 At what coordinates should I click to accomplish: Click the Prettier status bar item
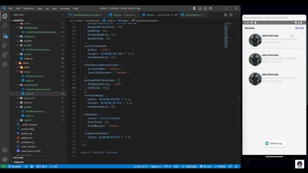[x=220, y=166]
